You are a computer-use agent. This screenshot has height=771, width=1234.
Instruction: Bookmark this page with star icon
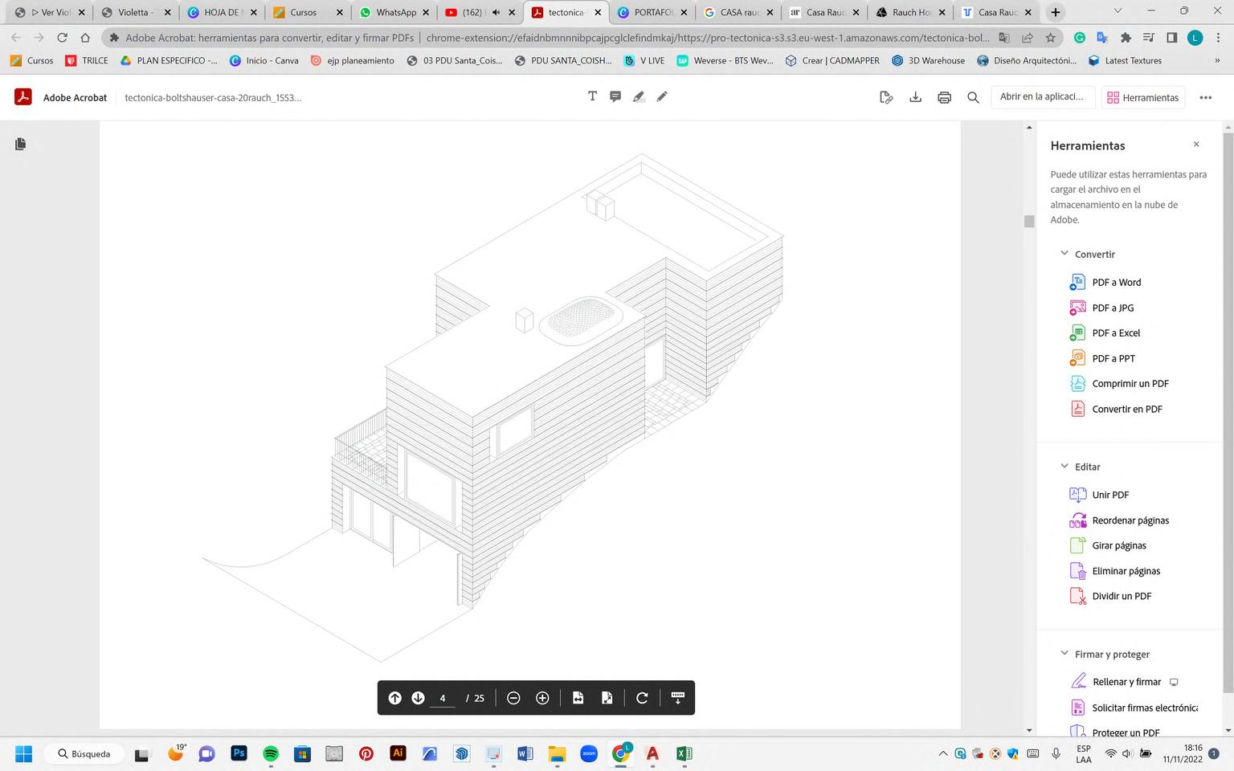1050,38
